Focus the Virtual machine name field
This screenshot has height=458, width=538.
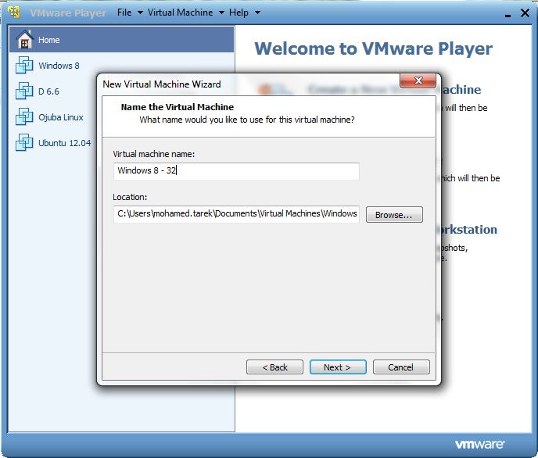(236, 171)
